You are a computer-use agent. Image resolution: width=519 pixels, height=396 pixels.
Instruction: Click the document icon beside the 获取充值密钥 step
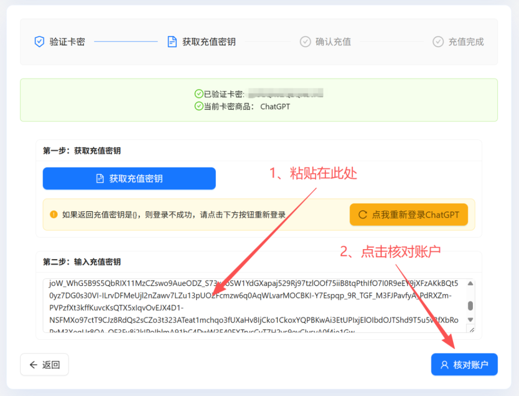coord(172,42)
